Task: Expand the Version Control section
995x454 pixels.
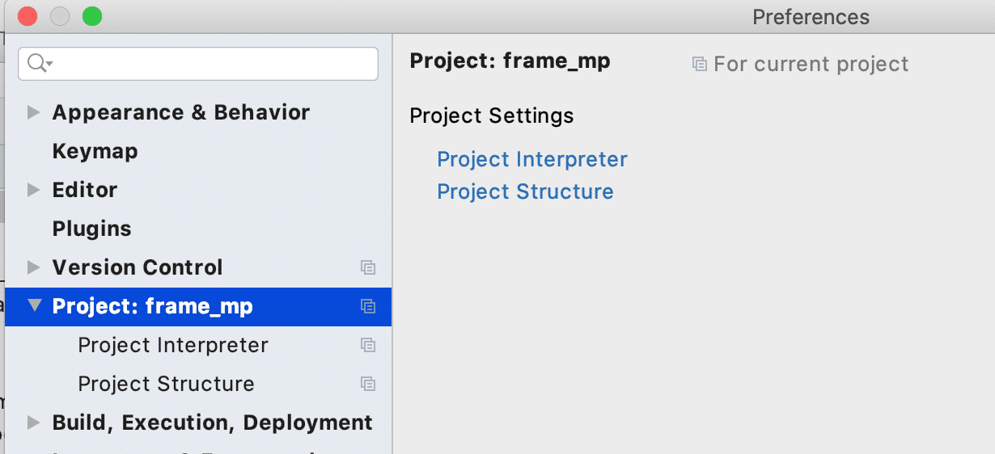Action: click(33, 267)
